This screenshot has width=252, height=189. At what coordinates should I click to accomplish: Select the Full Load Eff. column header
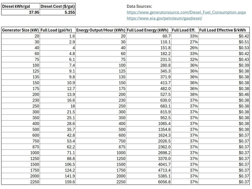185,30
